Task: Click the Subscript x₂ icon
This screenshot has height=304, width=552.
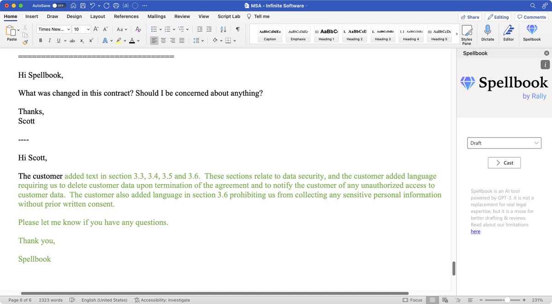Action: point(82,40)
